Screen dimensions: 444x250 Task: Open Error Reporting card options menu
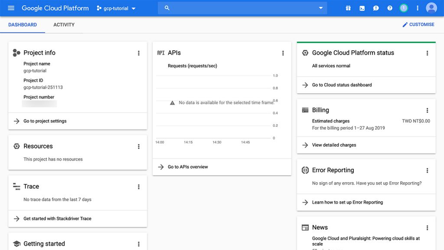point(427,170)
